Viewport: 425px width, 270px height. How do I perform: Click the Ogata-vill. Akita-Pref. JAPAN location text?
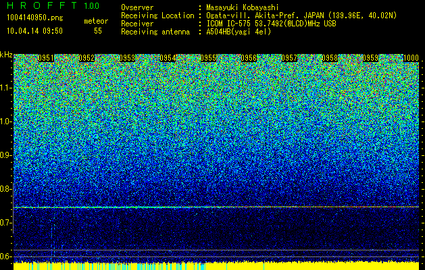pos(301,16)
